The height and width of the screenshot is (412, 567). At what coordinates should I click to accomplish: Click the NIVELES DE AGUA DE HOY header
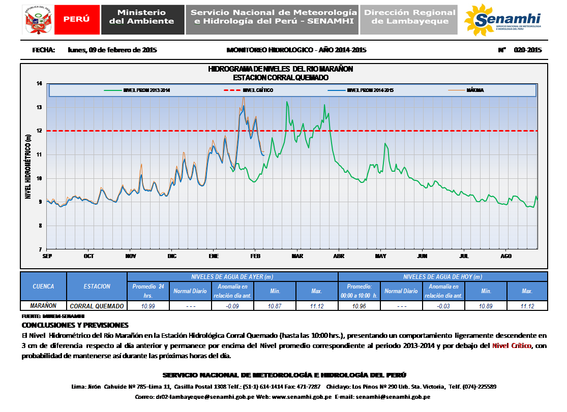pyautogui.click(x=442, y=277)
